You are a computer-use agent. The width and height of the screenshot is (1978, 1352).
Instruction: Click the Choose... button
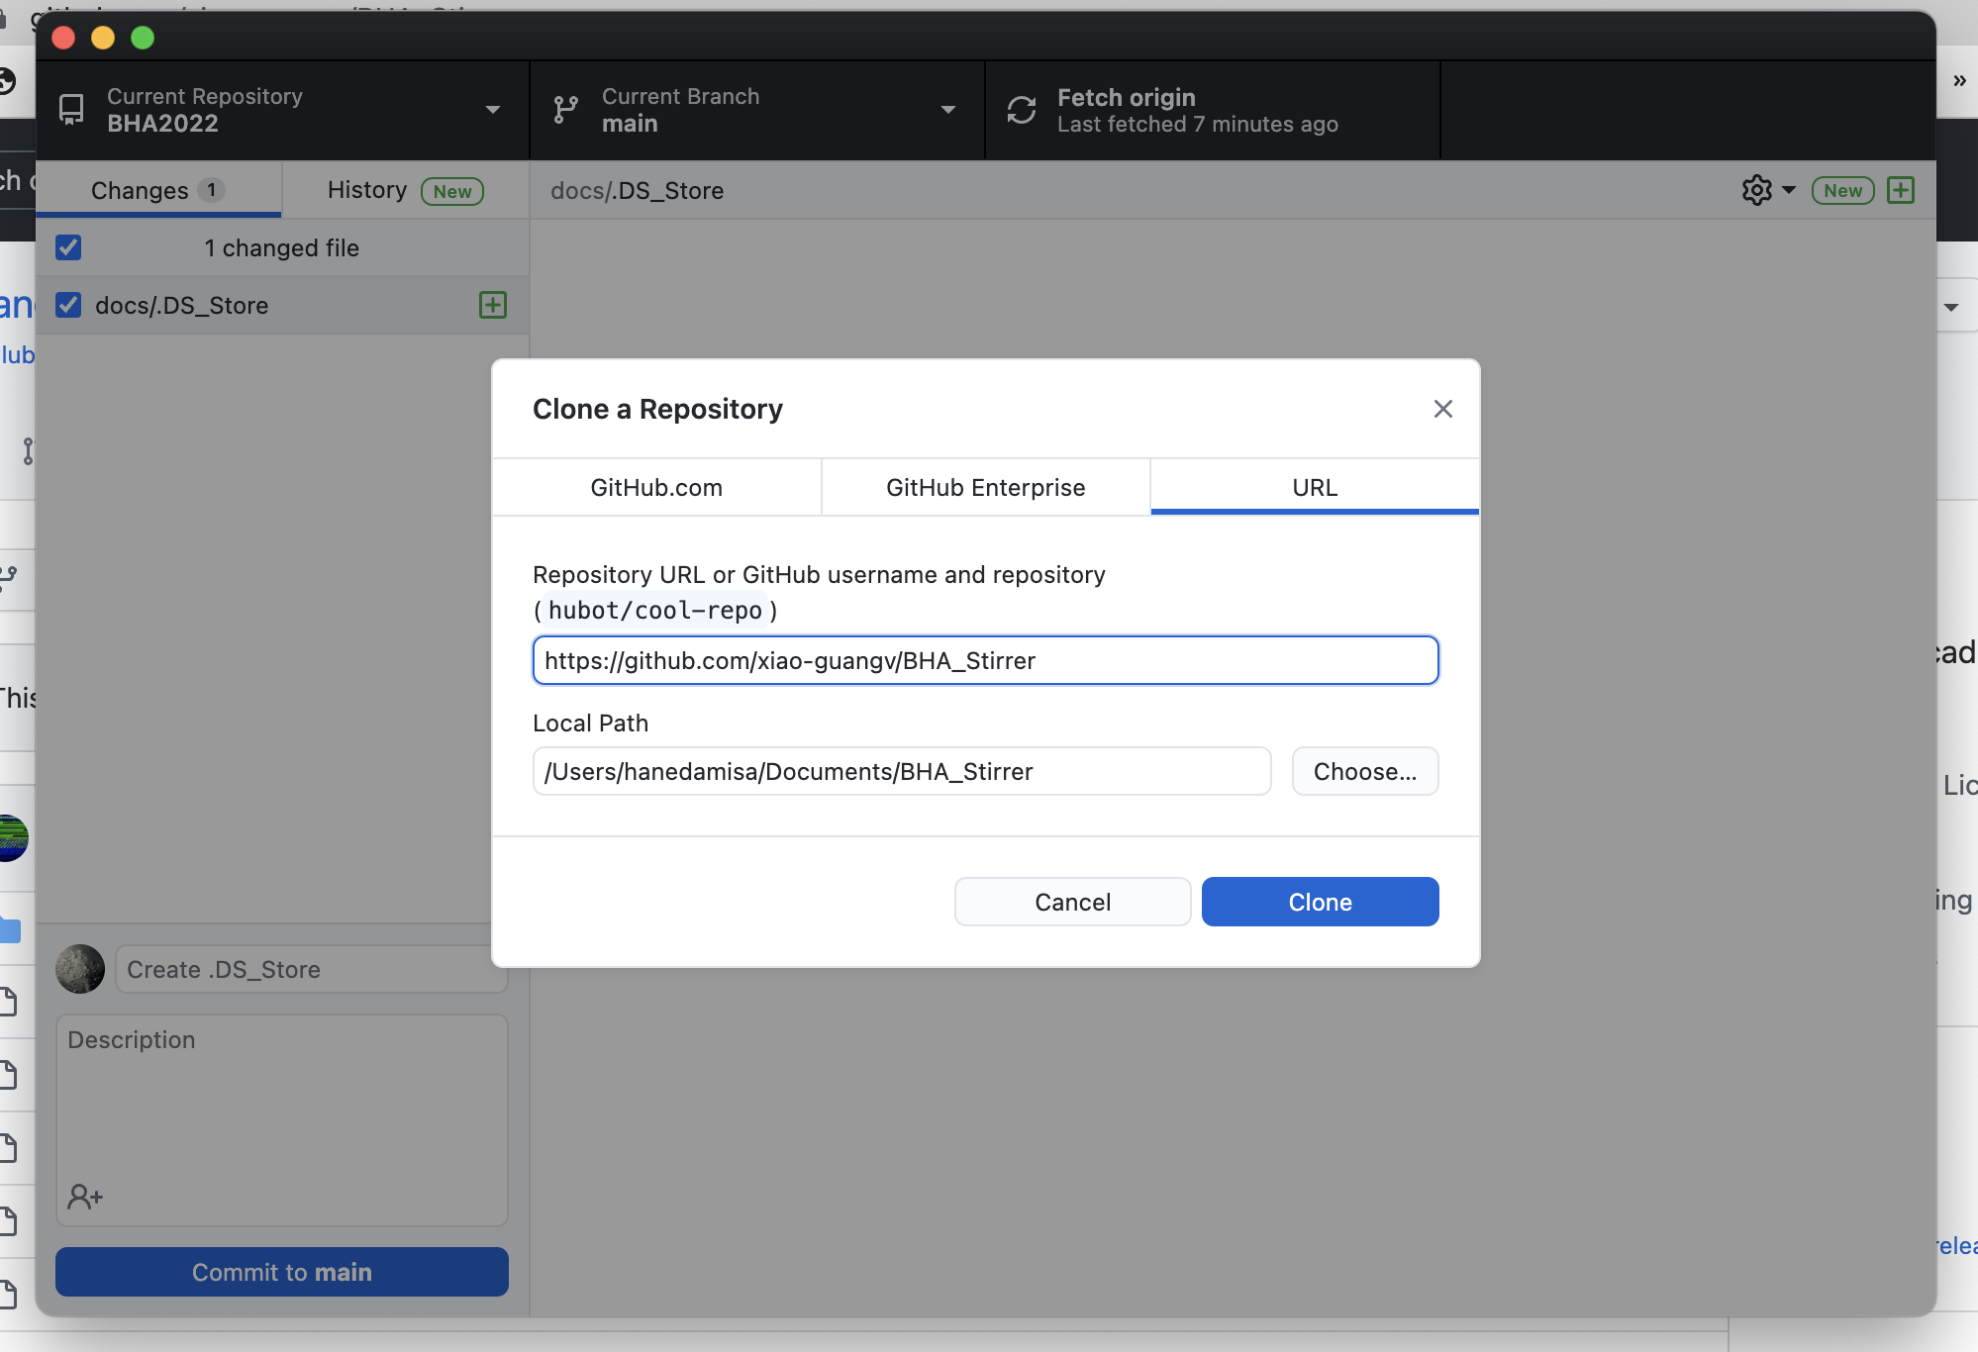click(1365, 771)
